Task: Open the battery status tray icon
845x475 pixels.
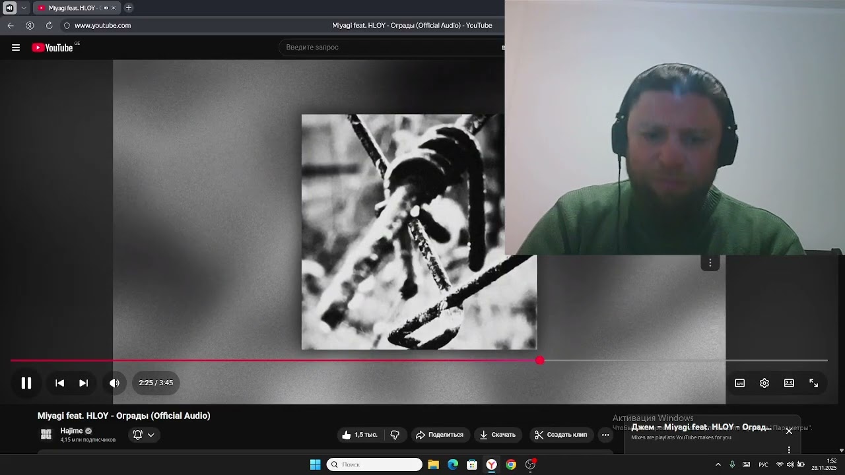Action: 801,464
